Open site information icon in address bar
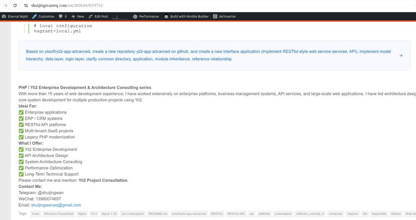This screenshot has width=416, height=220. (x=26, y=5)
